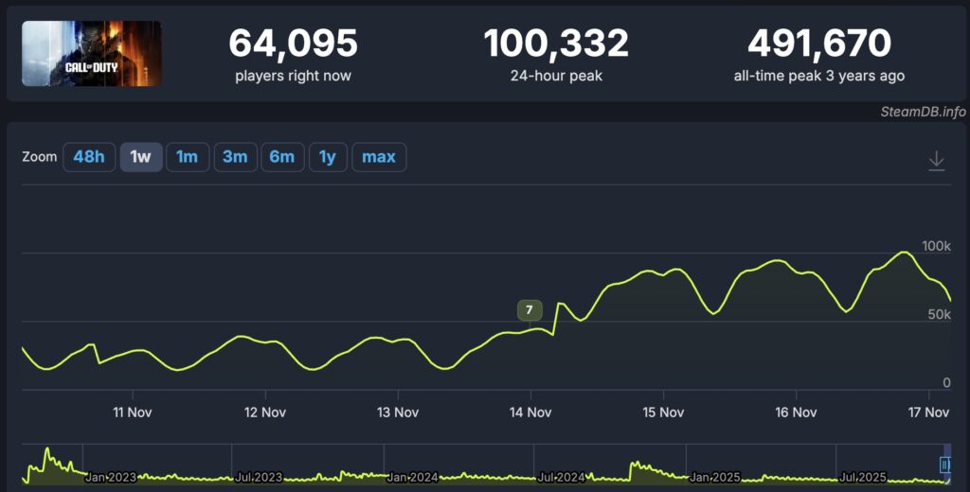Click the 15 Nov date axis label
This screenshot has width=970, height=492.
tap(663, 413)
